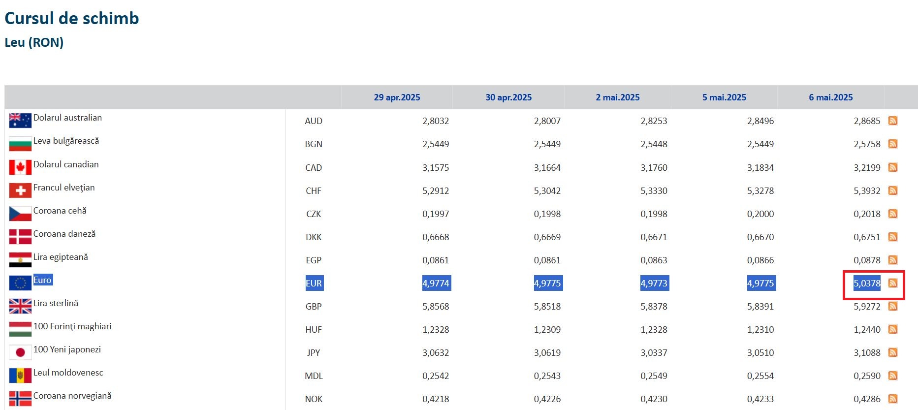Click the Australian flag icon
Screen dimensions: 918x410
(x=20, y=120)
